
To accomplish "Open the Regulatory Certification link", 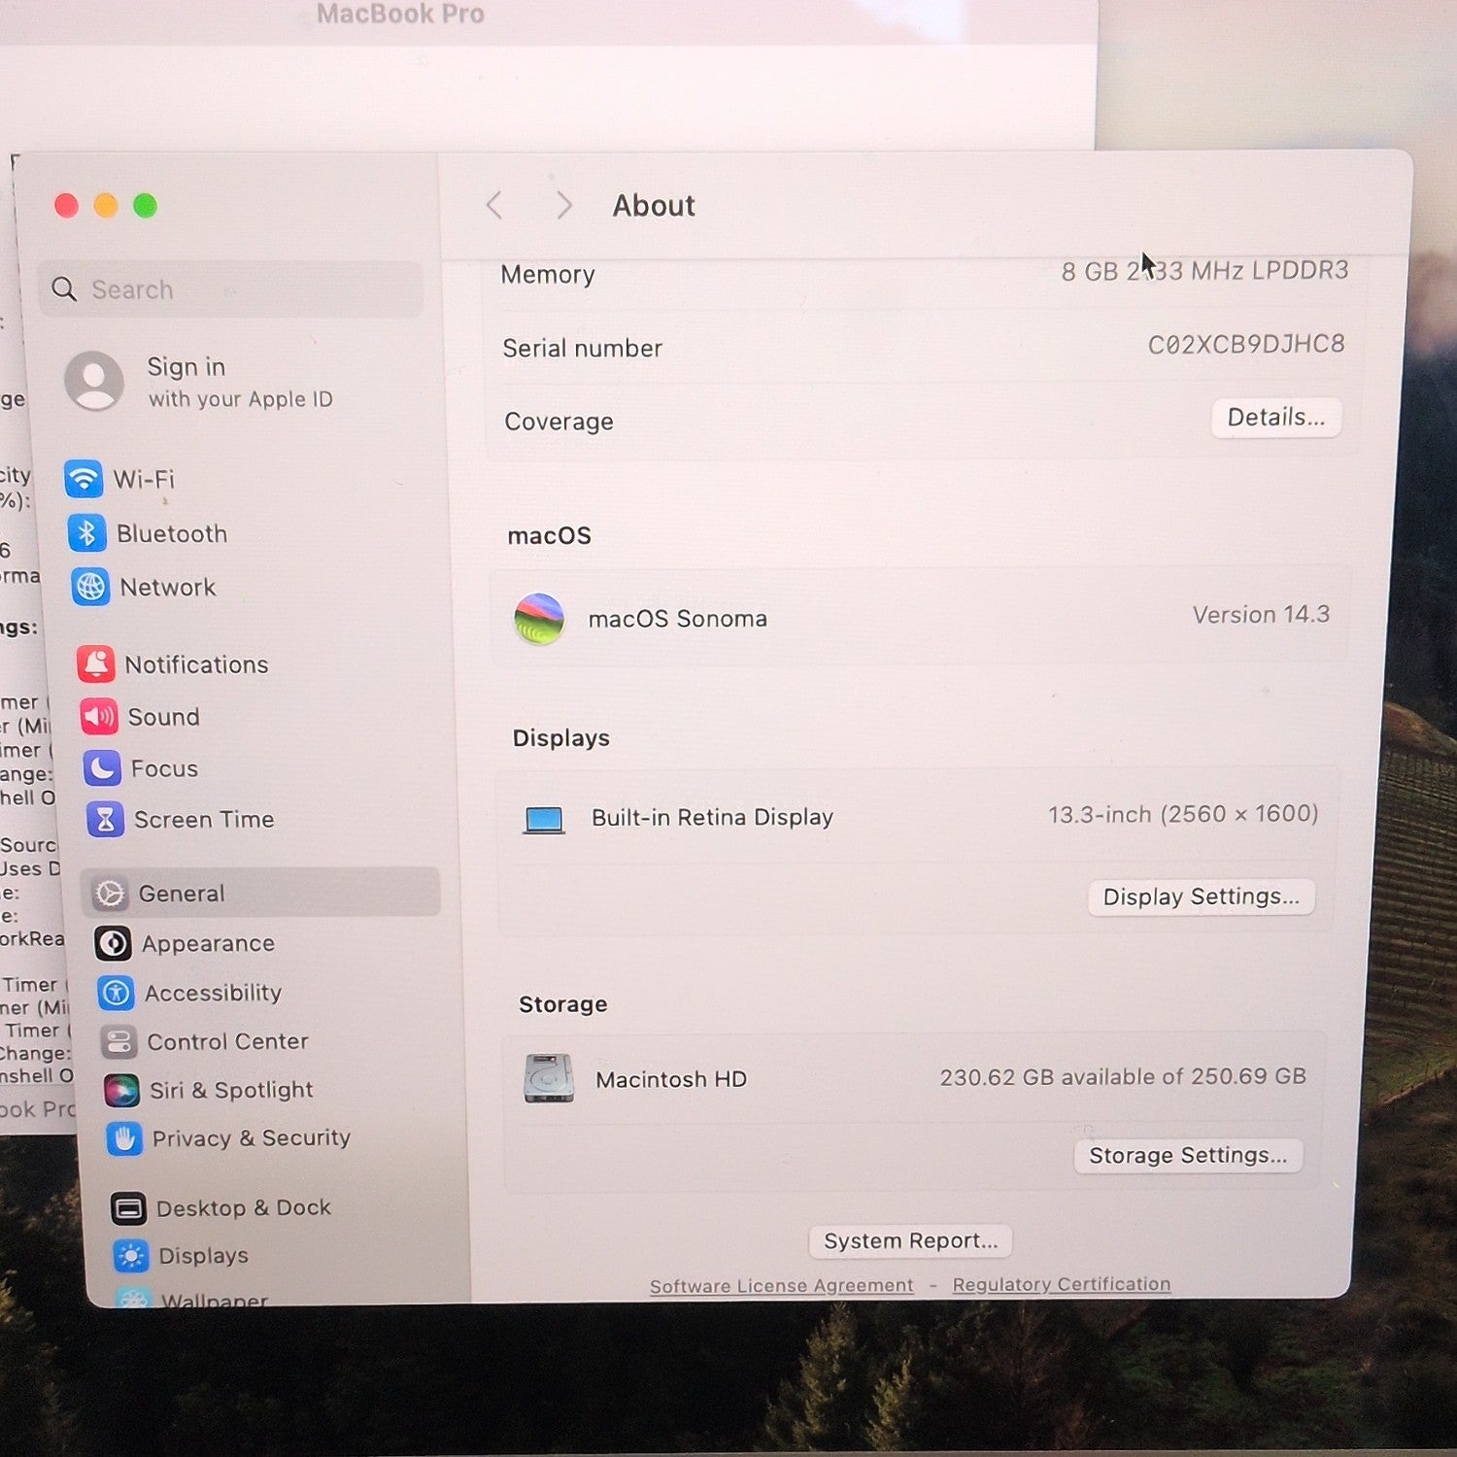I will point(1062,1284).
